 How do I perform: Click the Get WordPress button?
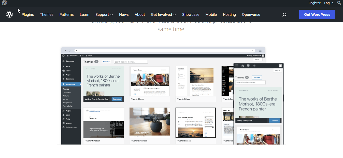317,15
